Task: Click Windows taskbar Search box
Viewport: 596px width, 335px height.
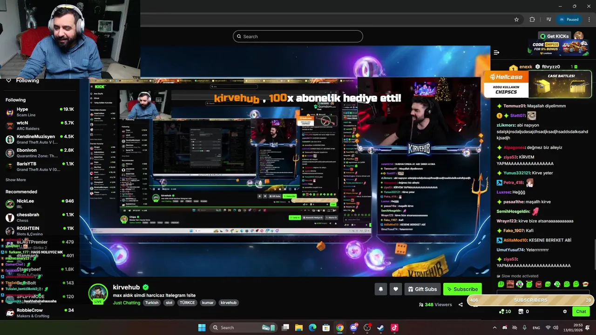Action: (243, 328)
